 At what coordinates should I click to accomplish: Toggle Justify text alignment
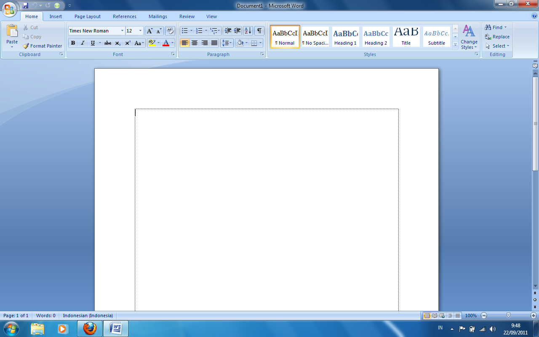coord(214,43)
